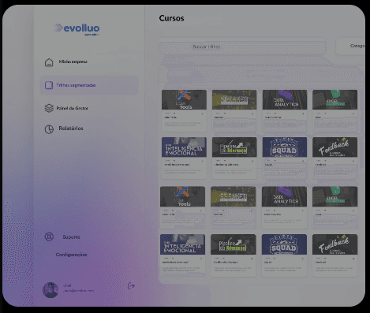This screenshot has height=313, width=370.
Task: Click checkmark icon on upper Data Analytics card
Action: click(303, 114)
